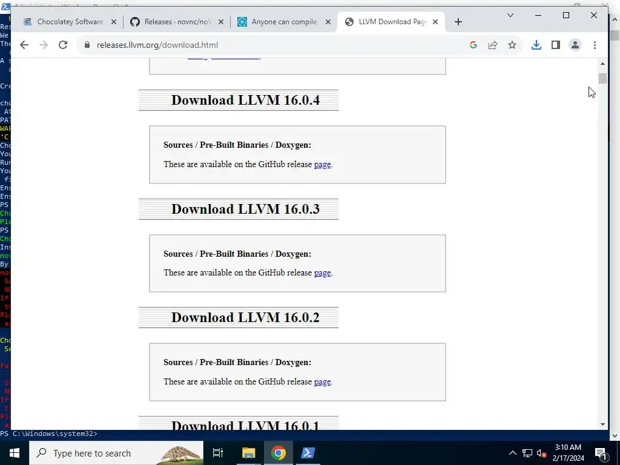Image resolution: width=620 pixels, height=465 pixels.
Task: Open the taskbar clock and date
Action: coord(568,453)
